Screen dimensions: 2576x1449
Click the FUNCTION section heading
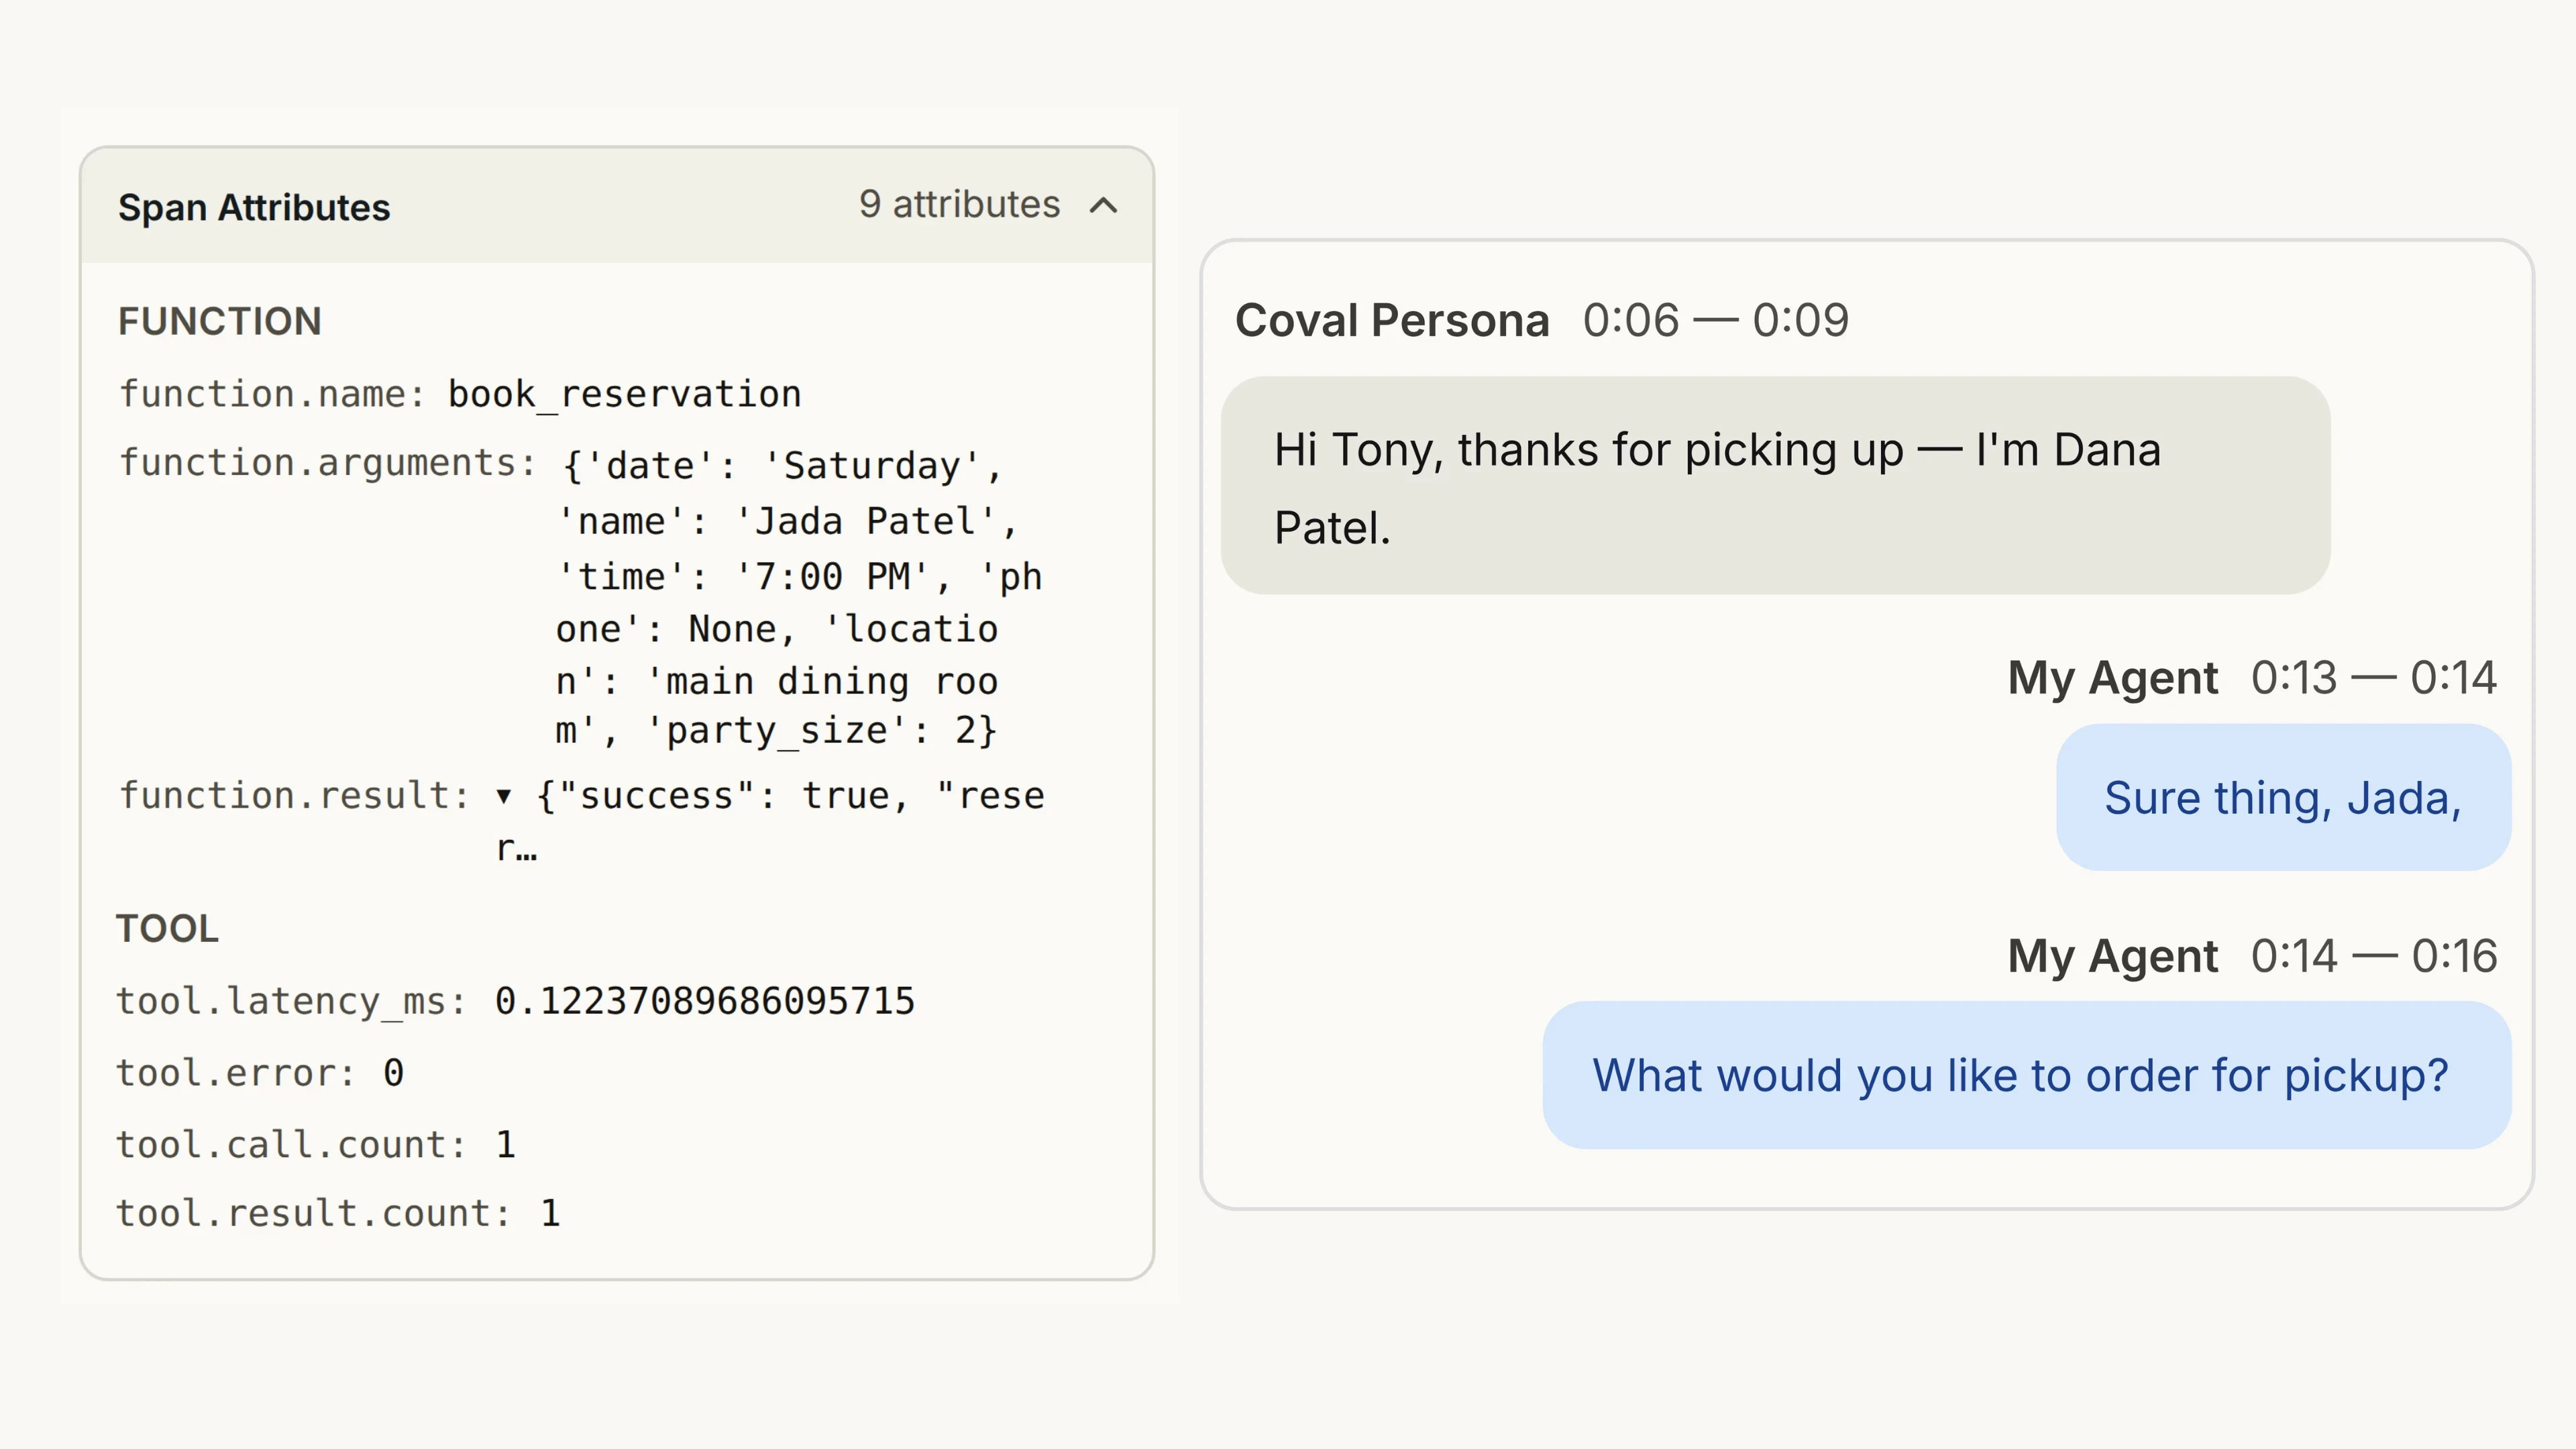click(220, 321)
